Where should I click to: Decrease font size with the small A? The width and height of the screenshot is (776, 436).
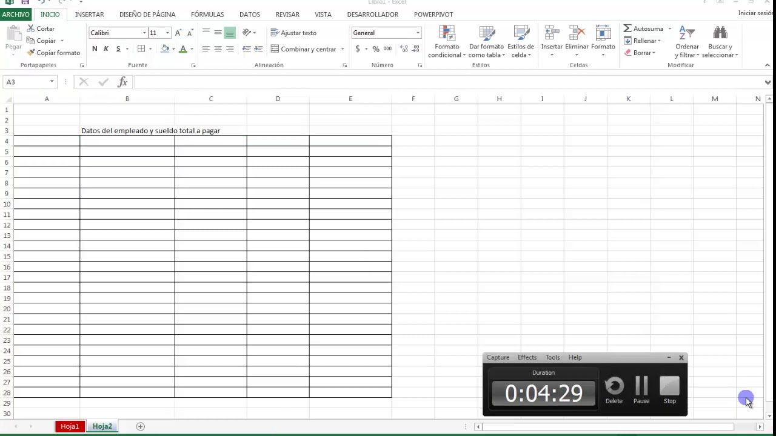[190, 33]
